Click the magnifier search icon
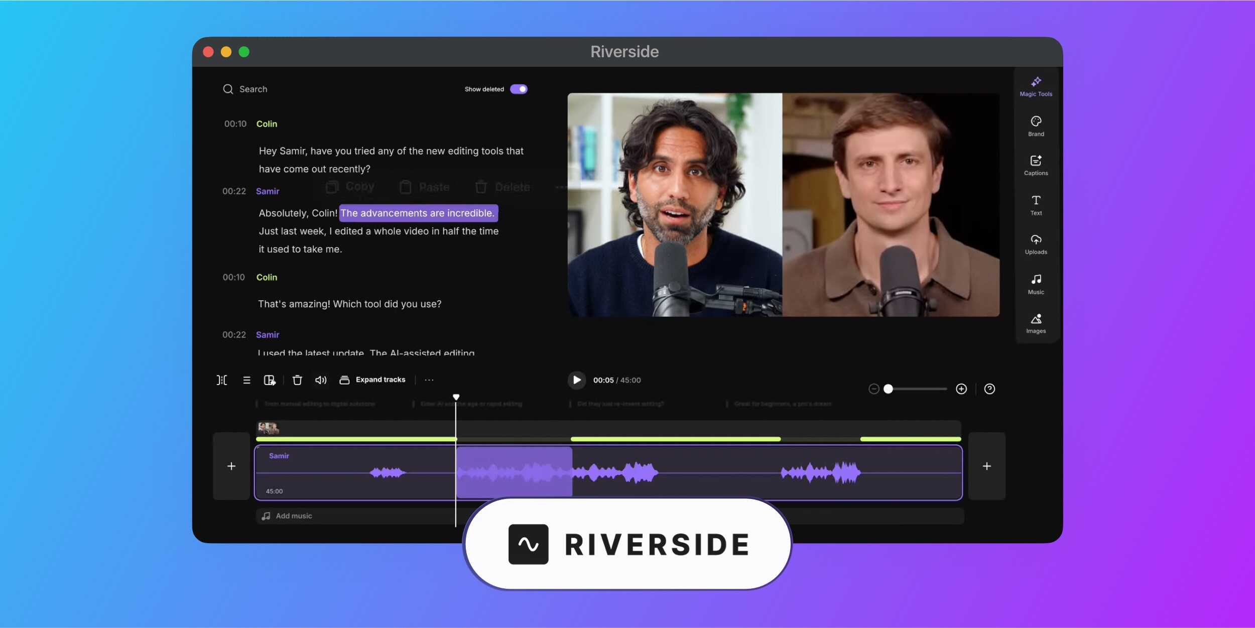Image resolution: width=1255 pixels, height=628 pixels. coord(228,89)
